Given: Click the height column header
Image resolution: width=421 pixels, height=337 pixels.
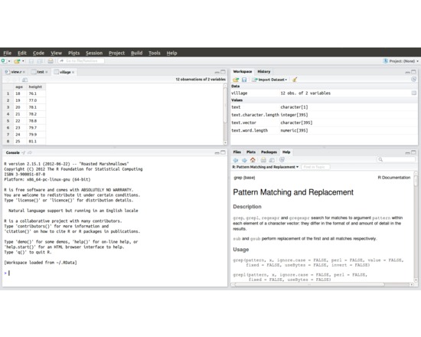Looking at the screenshot, I should [x=35, y=87].
